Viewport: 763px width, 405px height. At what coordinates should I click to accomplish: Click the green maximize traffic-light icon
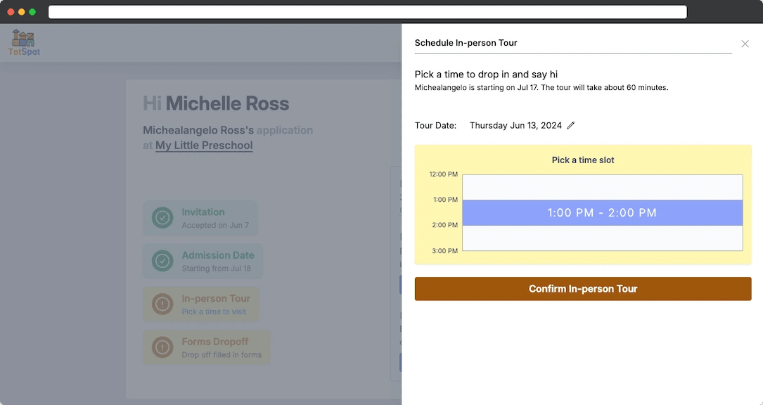(x=32, y=11)
